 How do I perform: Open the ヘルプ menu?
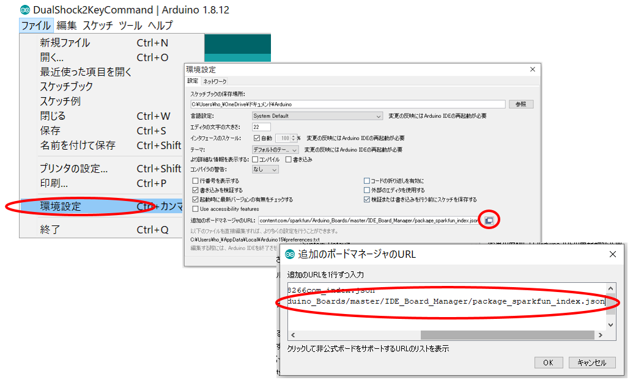click(160, 26)
